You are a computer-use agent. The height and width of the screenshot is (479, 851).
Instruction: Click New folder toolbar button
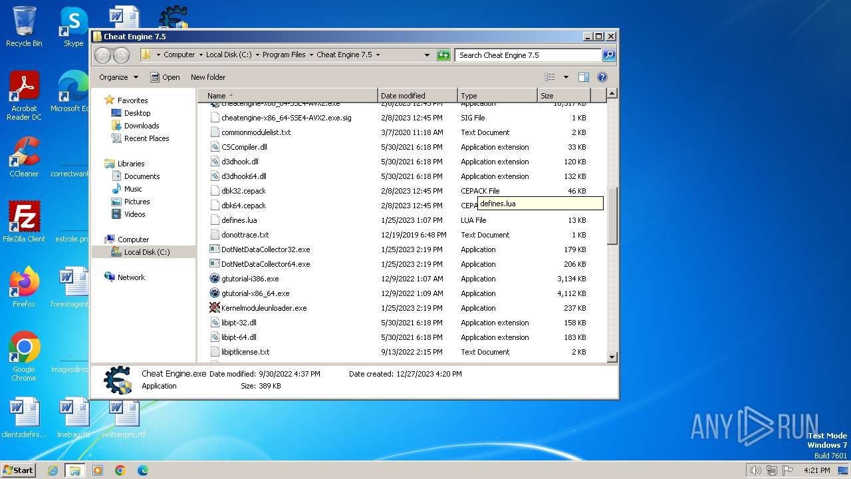(208, 77)
